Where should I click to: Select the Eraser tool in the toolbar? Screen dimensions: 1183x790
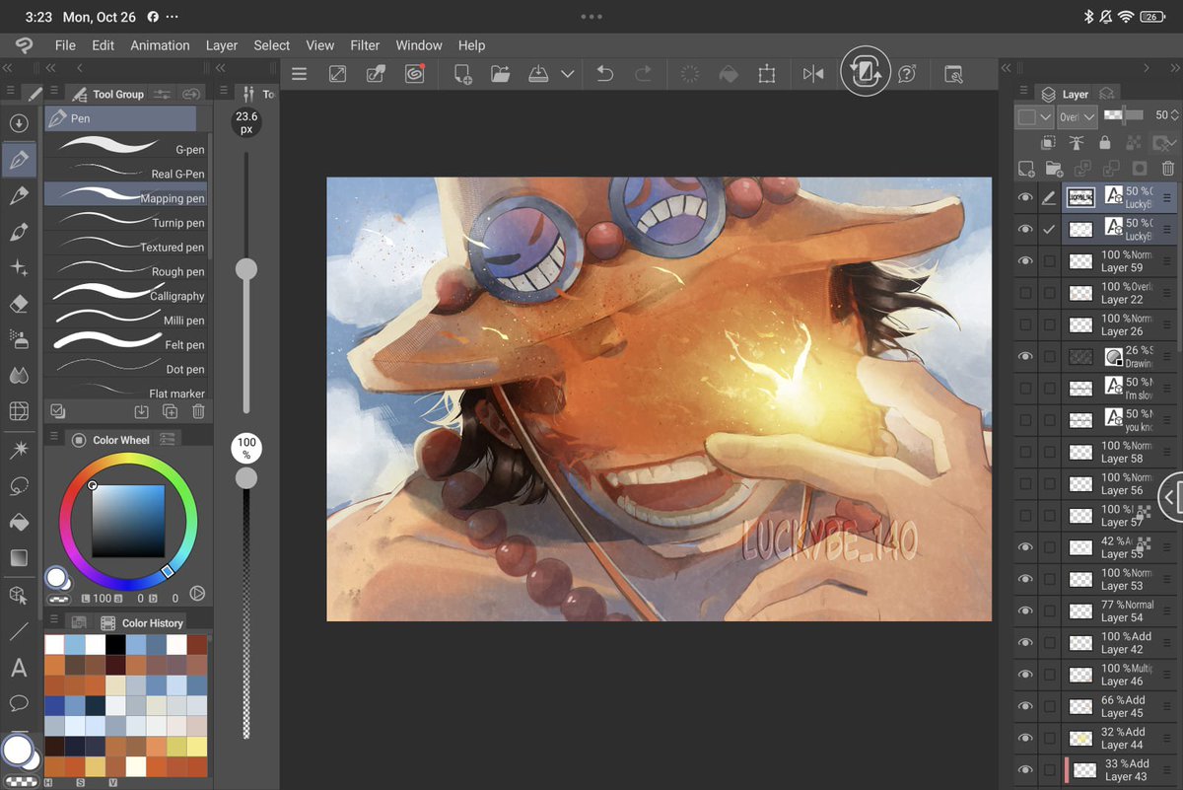pos(19,304)
